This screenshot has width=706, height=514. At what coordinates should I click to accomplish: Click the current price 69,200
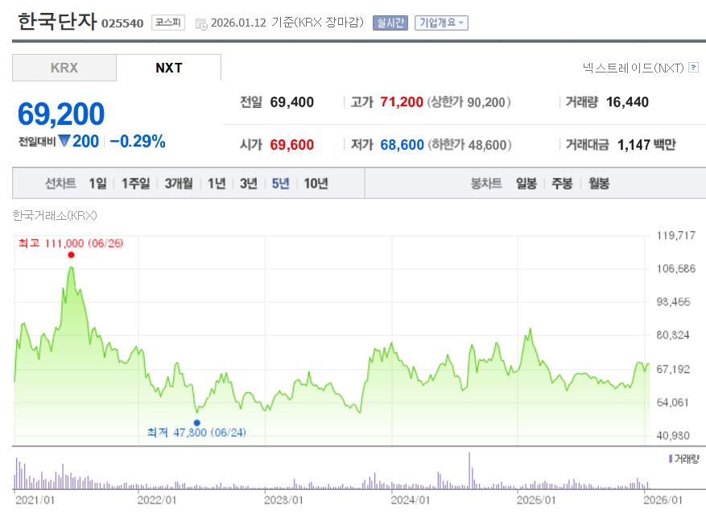pos(61,114)
